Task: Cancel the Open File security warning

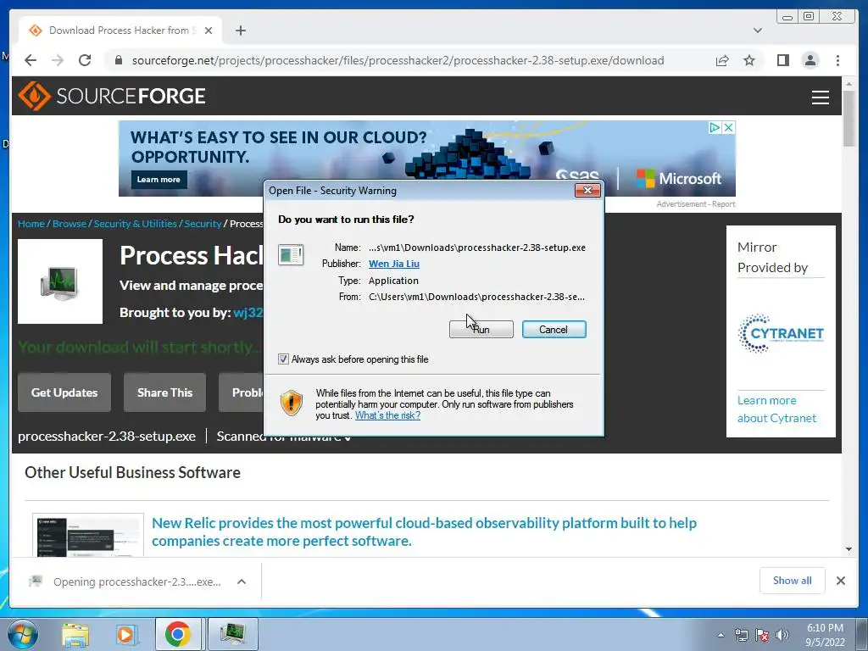Action: tap(554, 330)
